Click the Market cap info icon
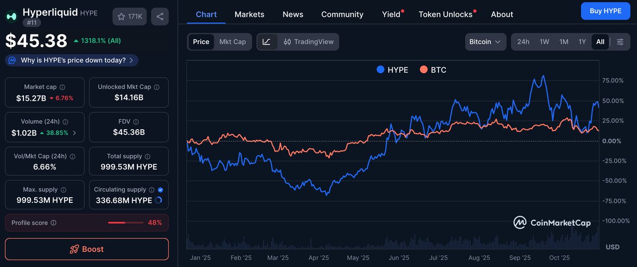 tap(63, 87)
